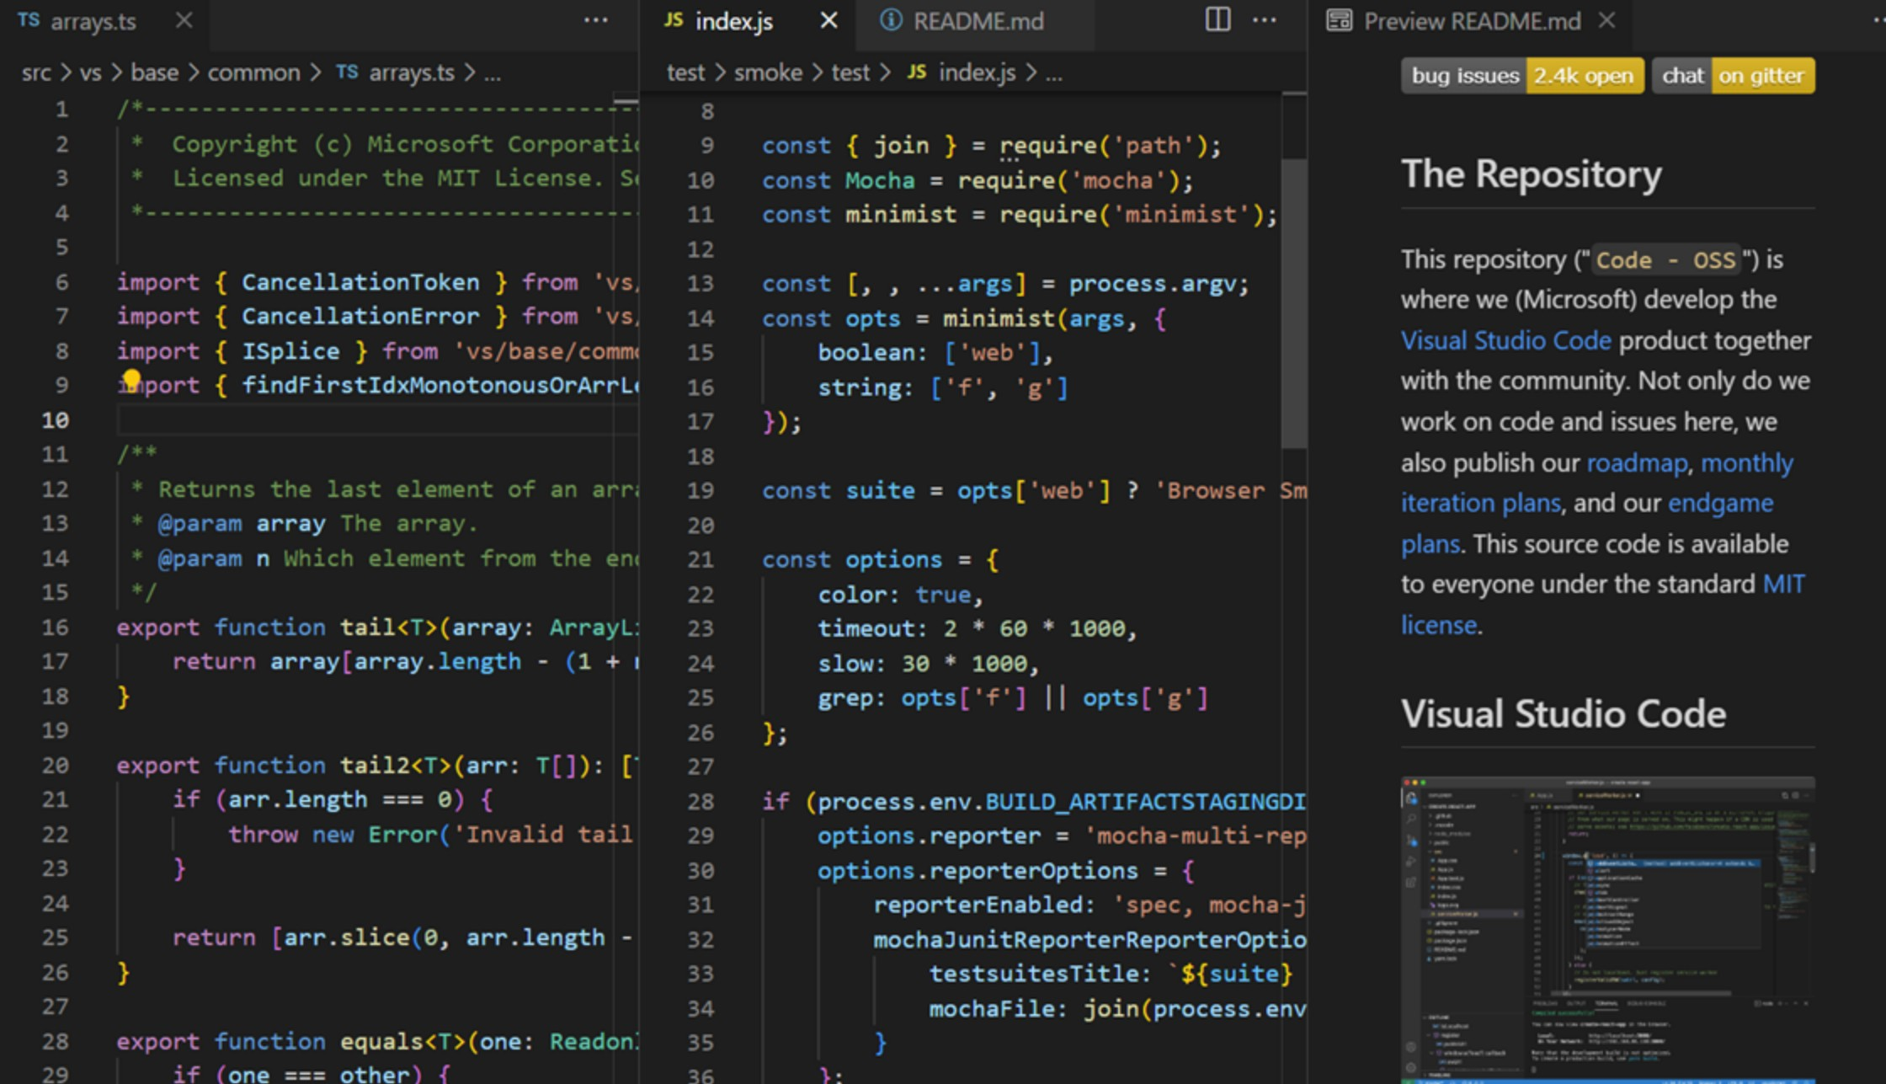The image size is (1886, 1084).
Task: Click 'grep:' property in index.js
Action: (x=851, y=698)
